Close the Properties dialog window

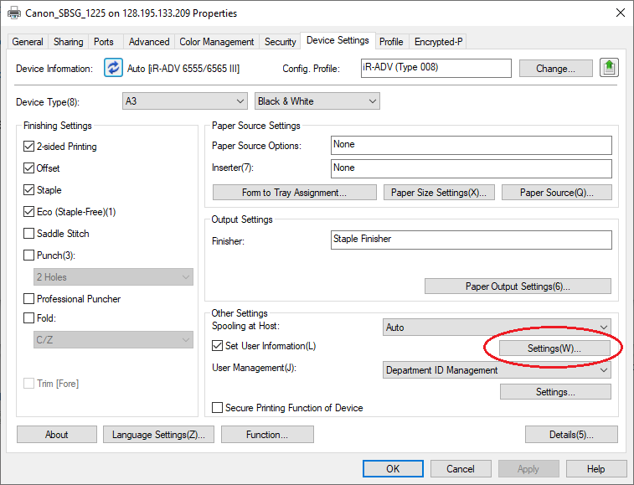click(619, 13)
